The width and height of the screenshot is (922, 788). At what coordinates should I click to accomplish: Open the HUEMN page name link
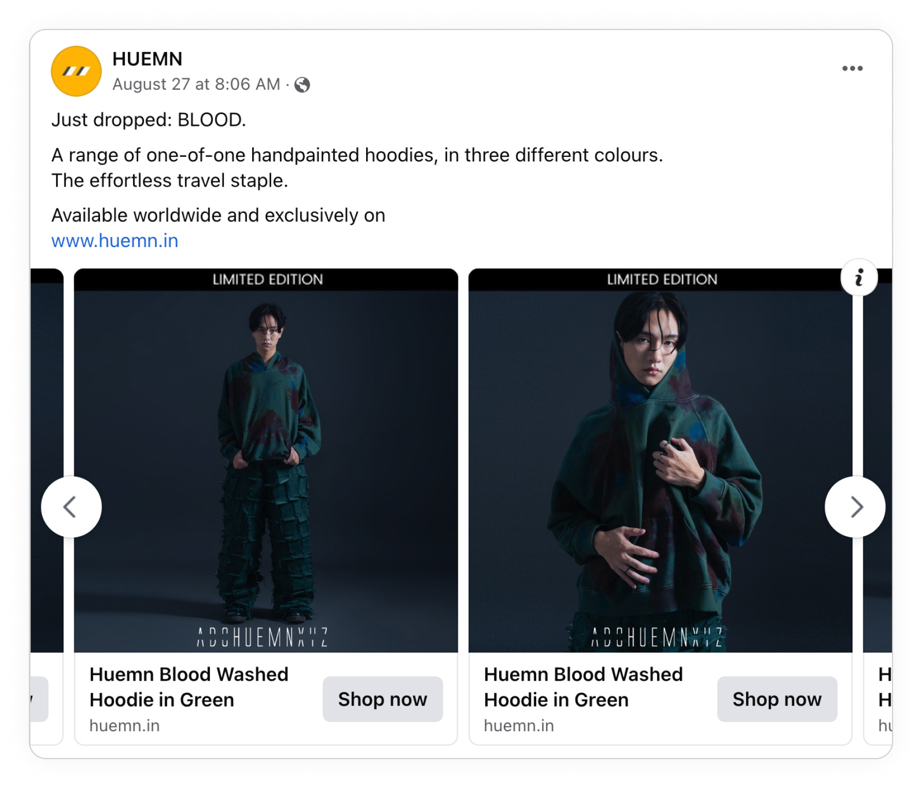pos(147,59)
